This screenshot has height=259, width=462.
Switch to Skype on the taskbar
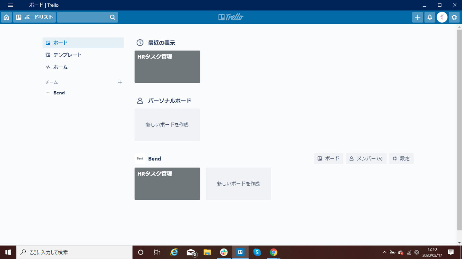click(x=257, y=252)
